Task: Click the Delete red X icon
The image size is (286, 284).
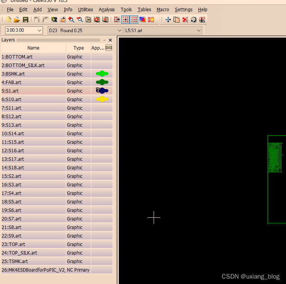Action: point(185,19)
